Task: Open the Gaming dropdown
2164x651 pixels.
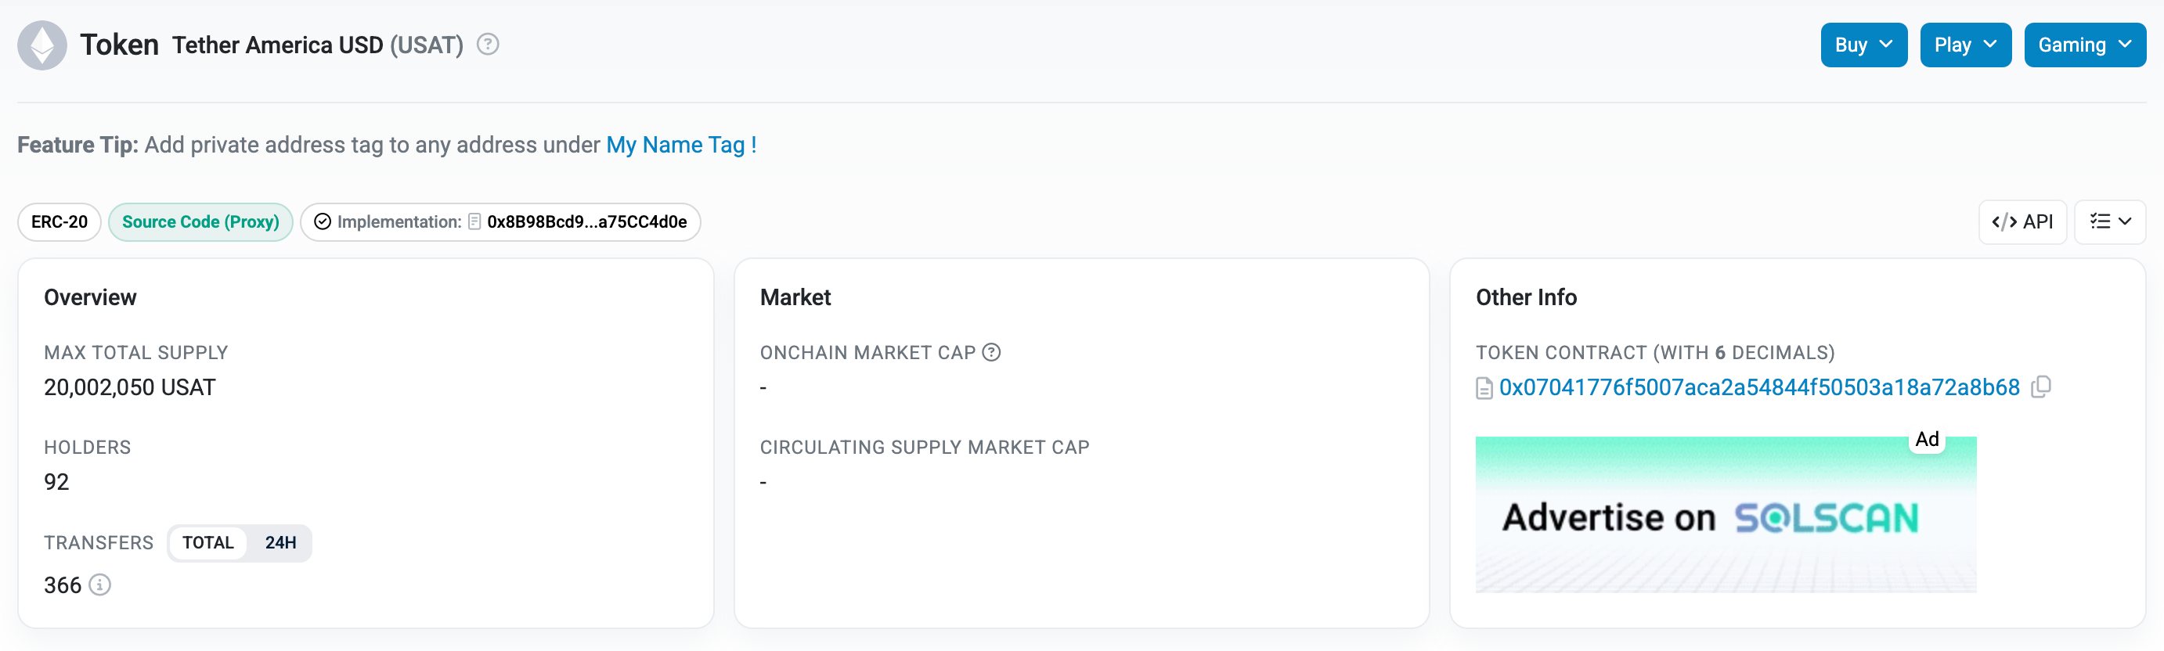Action: (x=2085, y=45)
